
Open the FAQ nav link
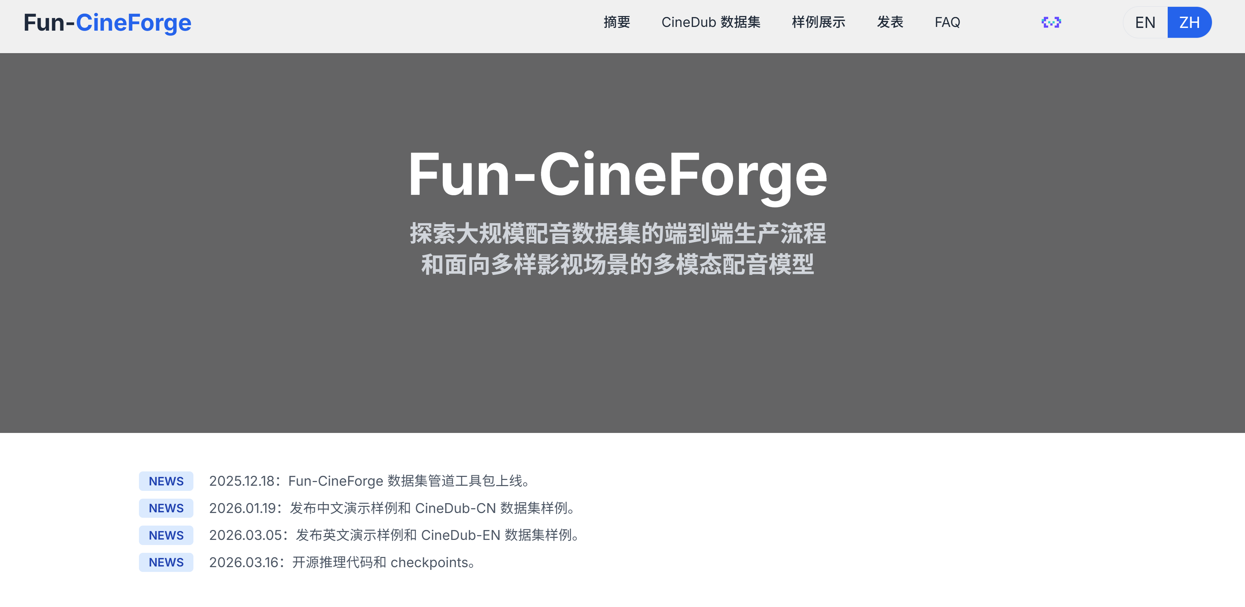coord(947,22)
